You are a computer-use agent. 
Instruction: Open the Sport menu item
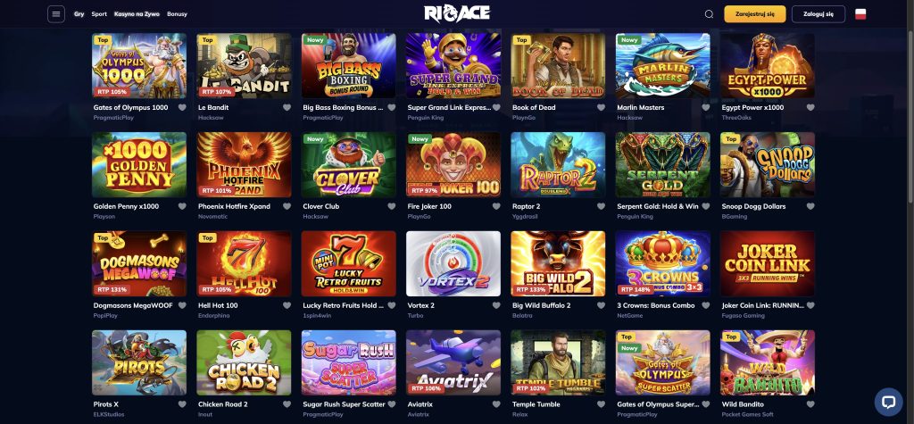coord(99,14)
